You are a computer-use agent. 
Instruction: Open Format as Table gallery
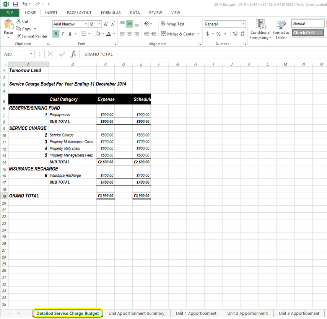point(281,29)
